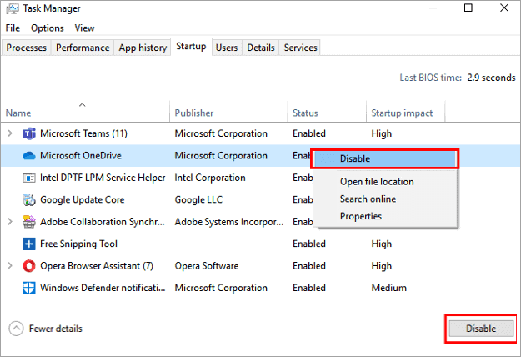Click the Windows Defender notification shield icon

28,289
